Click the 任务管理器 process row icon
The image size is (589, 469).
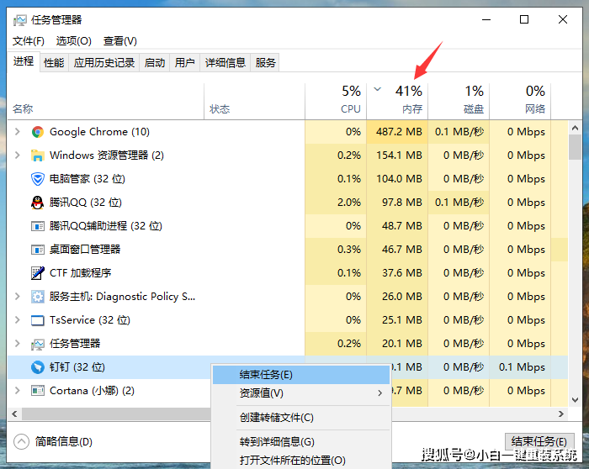(38, 344)
